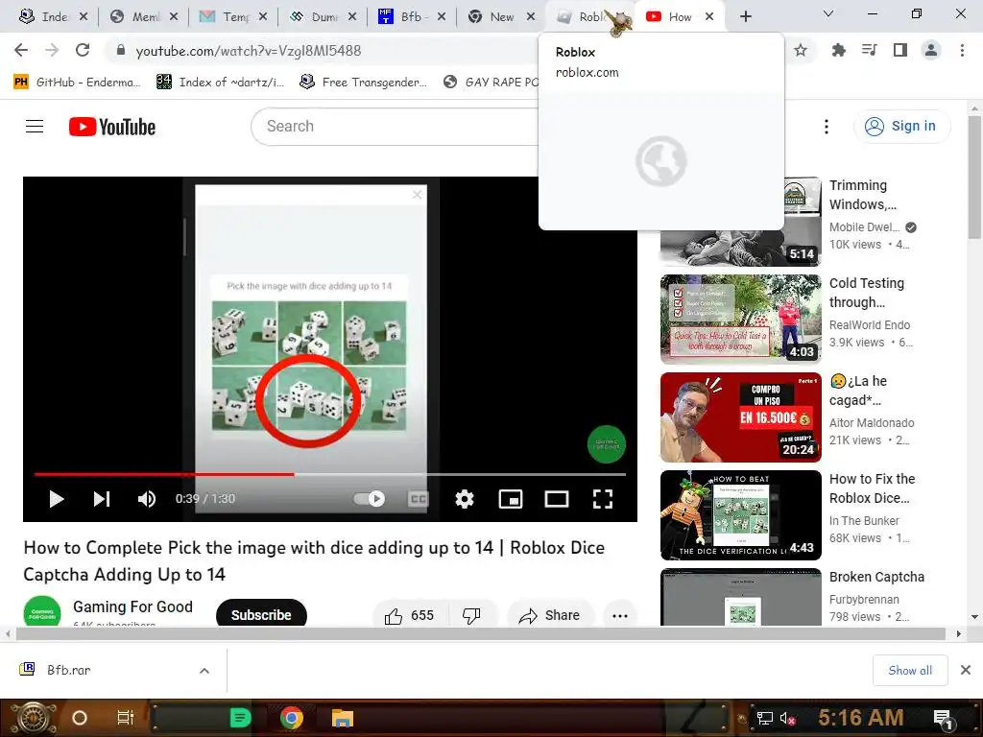Click the horizontal page scrollbar

[480, 633]
